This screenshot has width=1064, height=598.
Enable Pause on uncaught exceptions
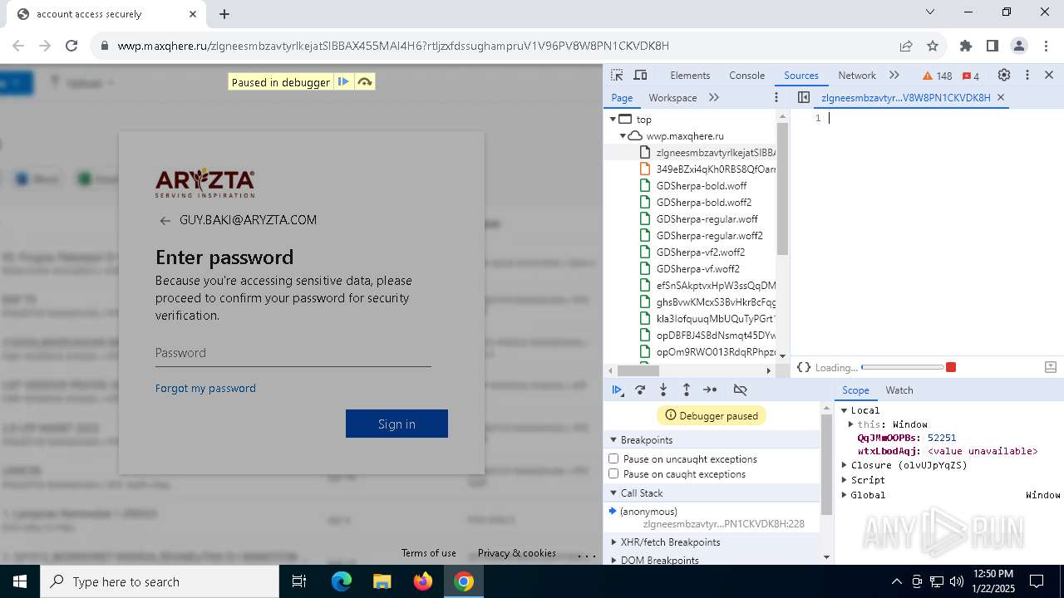(613, 459)
